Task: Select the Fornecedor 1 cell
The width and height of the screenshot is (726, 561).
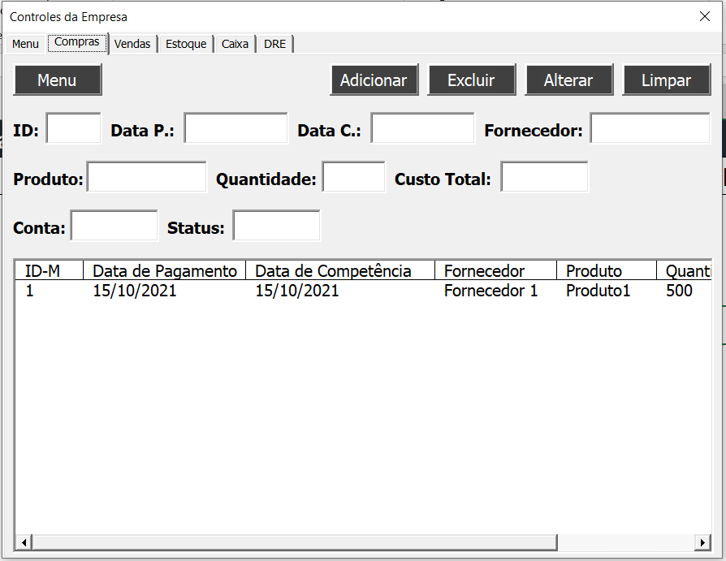Action: click(490, 291)
